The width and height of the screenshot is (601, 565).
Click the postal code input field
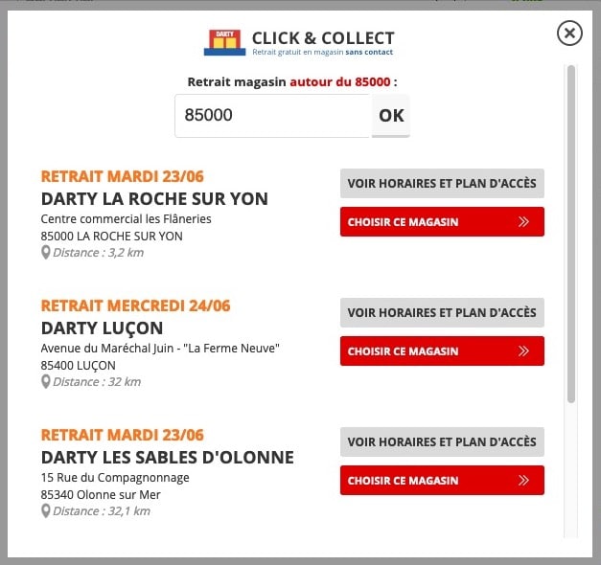[272, 116]
